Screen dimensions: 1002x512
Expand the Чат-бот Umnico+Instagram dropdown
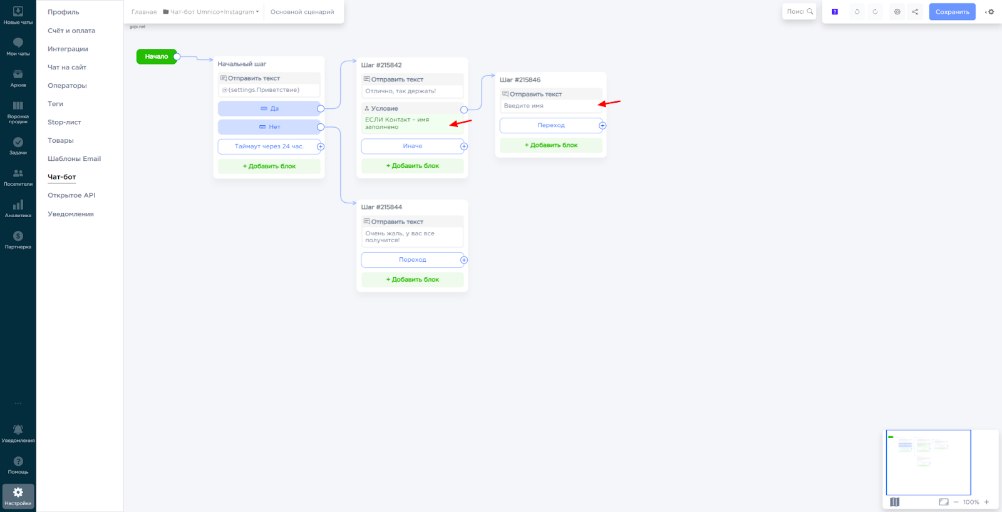(x=211, y=12)
